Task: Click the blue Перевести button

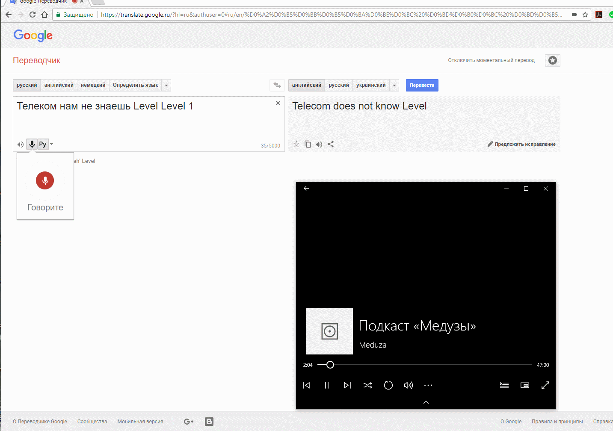Action: [422, 85]
